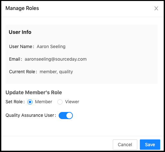Image resolution: width=165 pixels, height=152 pixels.
Task: Click the Viewer role label text
Action: coord(72,102)
